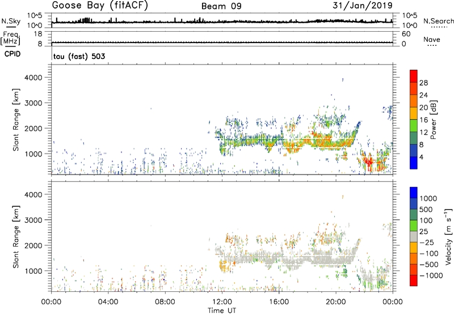Click the 'Slant Range [km]' label of power panel
This screenshot has height=314, width=454.
tap(16, 120)
